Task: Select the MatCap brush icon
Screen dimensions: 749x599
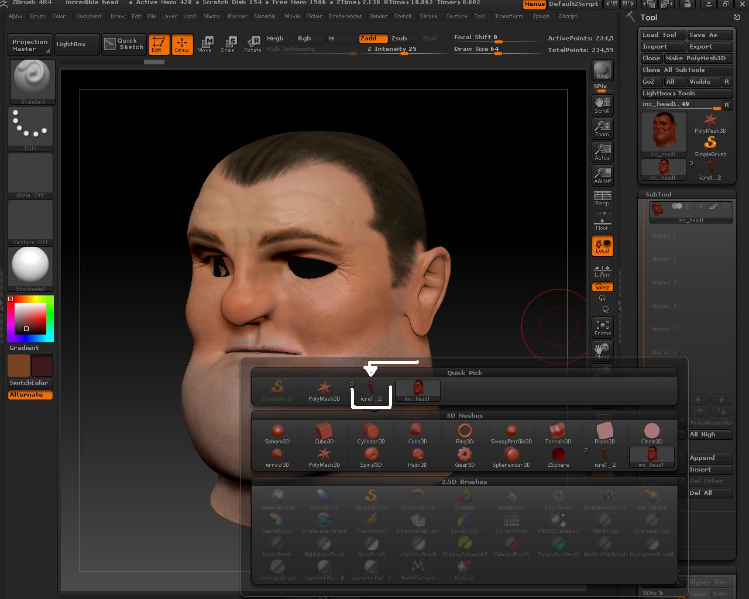Action: point(464,566)
